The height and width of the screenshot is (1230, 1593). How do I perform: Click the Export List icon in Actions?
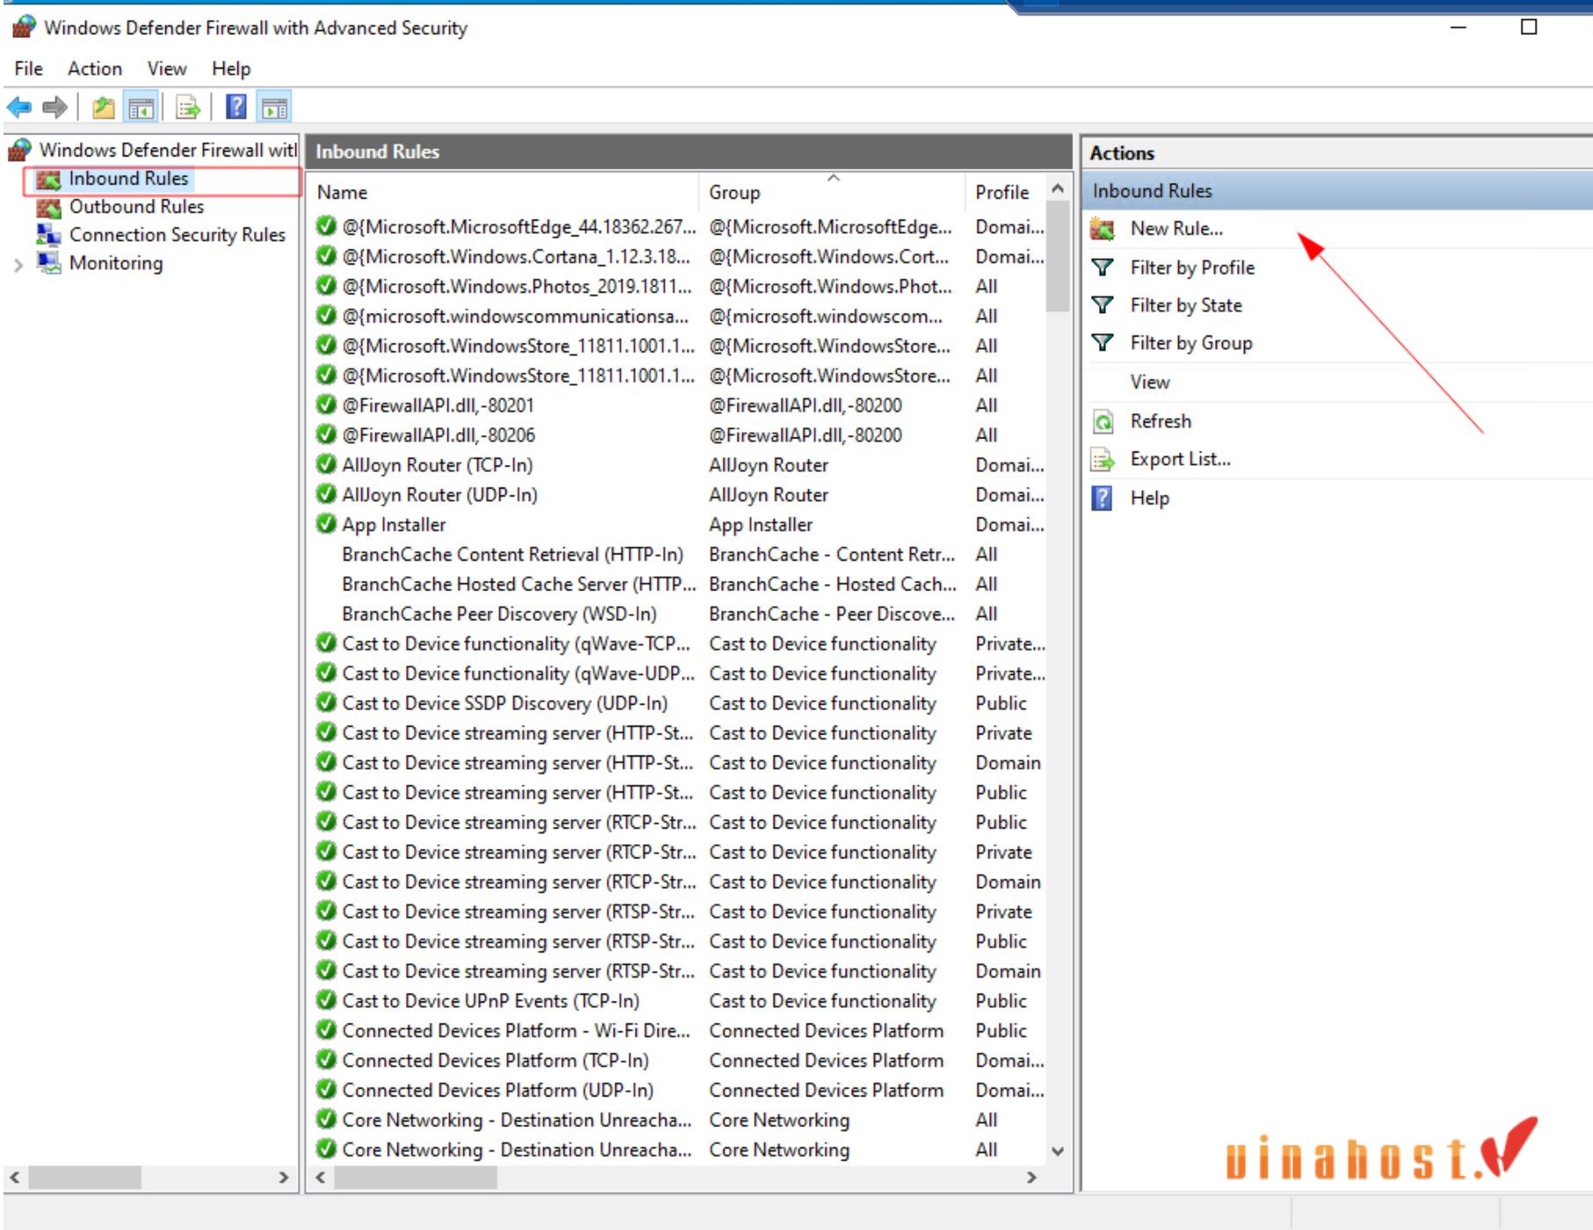point(1102,459)
